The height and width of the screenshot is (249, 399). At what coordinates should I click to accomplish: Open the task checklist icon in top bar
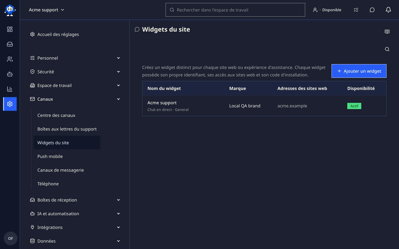[x=356, y=10]
